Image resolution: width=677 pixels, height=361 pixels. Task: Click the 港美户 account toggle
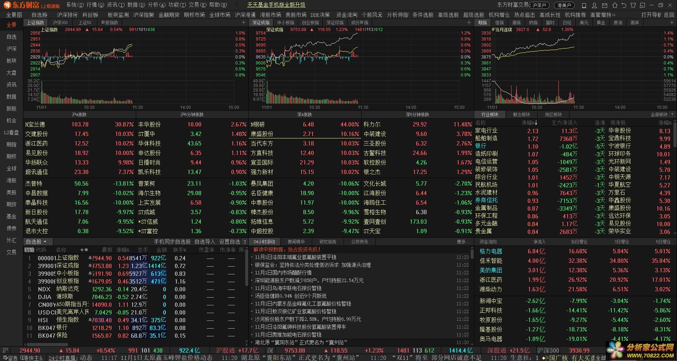tap(564, 5)
